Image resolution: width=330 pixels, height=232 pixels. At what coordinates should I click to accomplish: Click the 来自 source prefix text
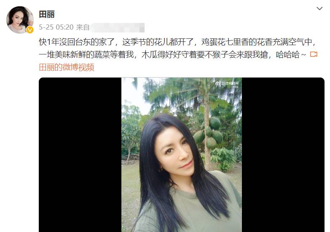pyautogui.click(x=83, y=27)
